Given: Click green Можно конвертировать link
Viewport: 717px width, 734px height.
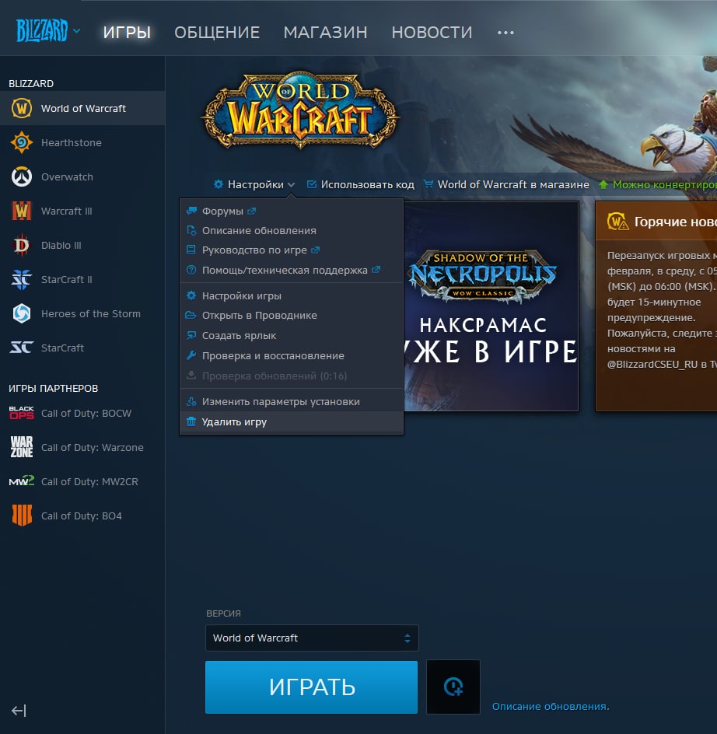Looking at the screenshot, I should pos(658,184).
